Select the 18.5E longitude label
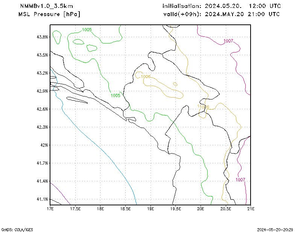This screenshot has width=301, height=232. point(125,209)
